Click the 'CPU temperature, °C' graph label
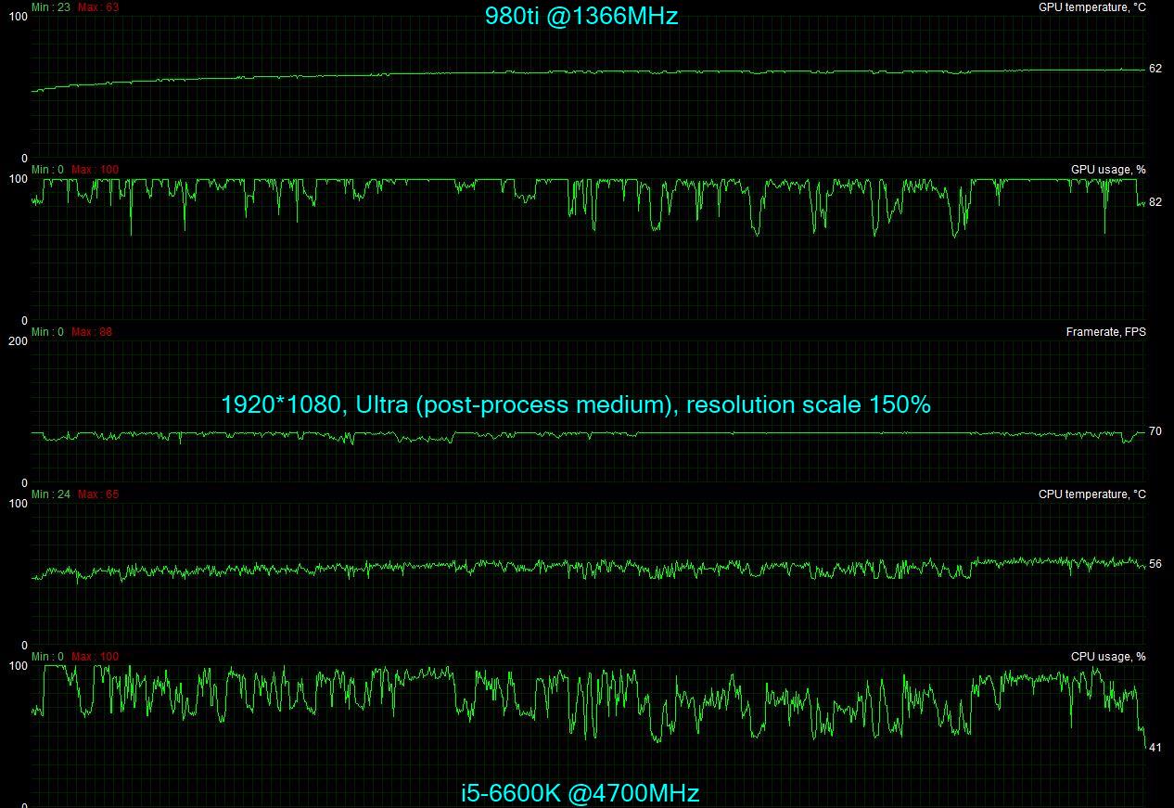Image resolution: width=1174 pixels, height=808 pixels. pos(1091,494)
